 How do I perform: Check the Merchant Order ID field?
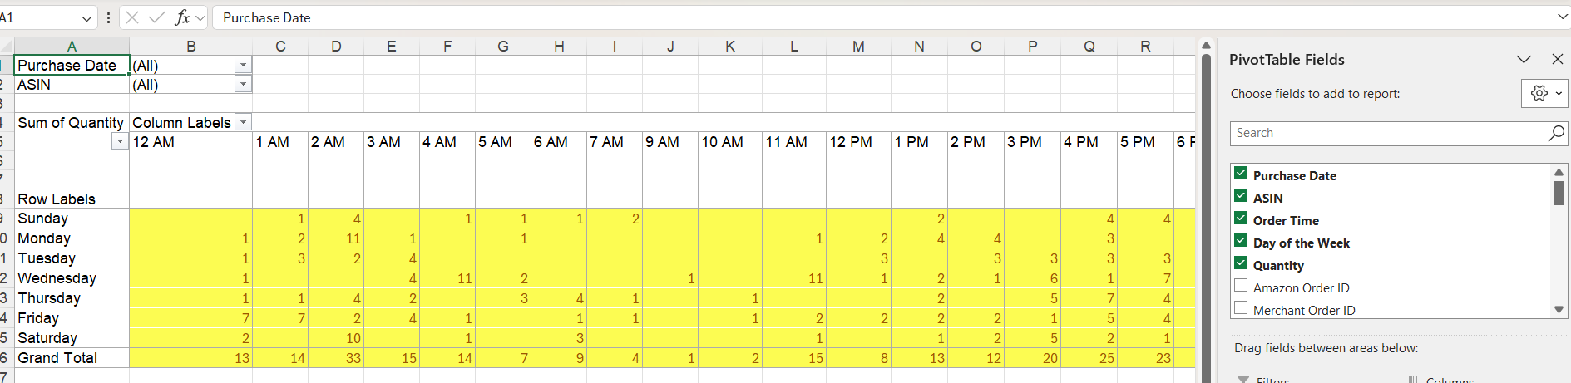[x=1241, y=308]
